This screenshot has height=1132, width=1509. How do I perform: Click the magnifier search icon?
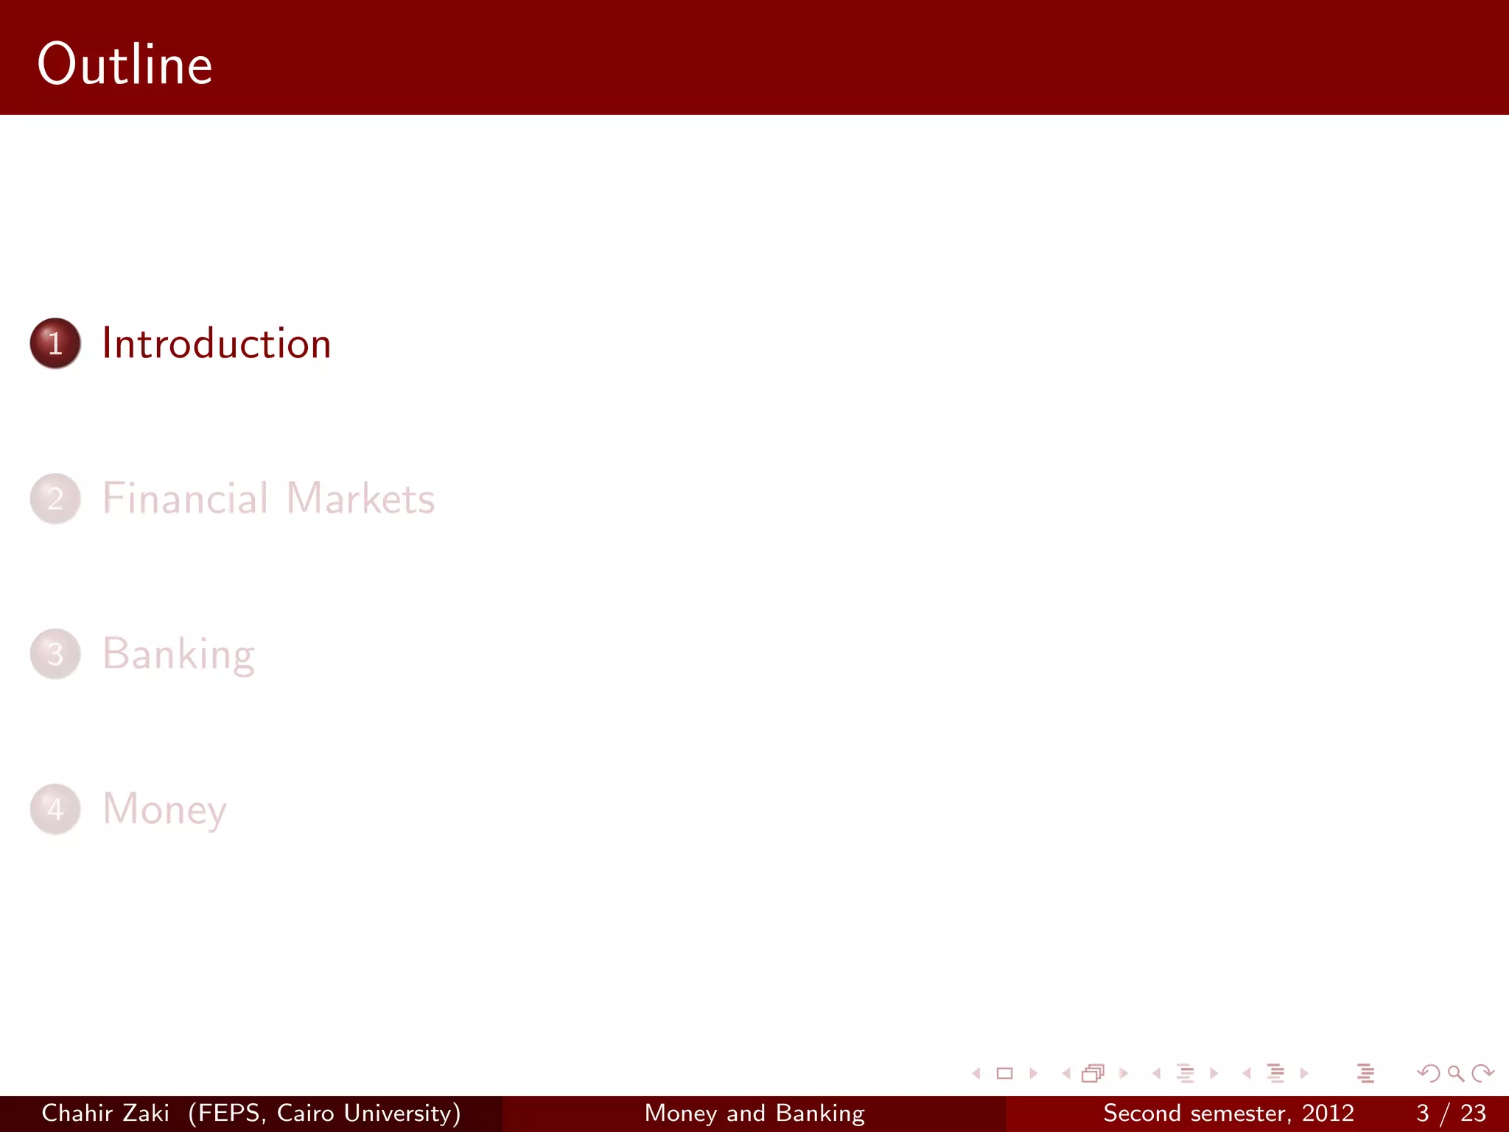1455,1074
